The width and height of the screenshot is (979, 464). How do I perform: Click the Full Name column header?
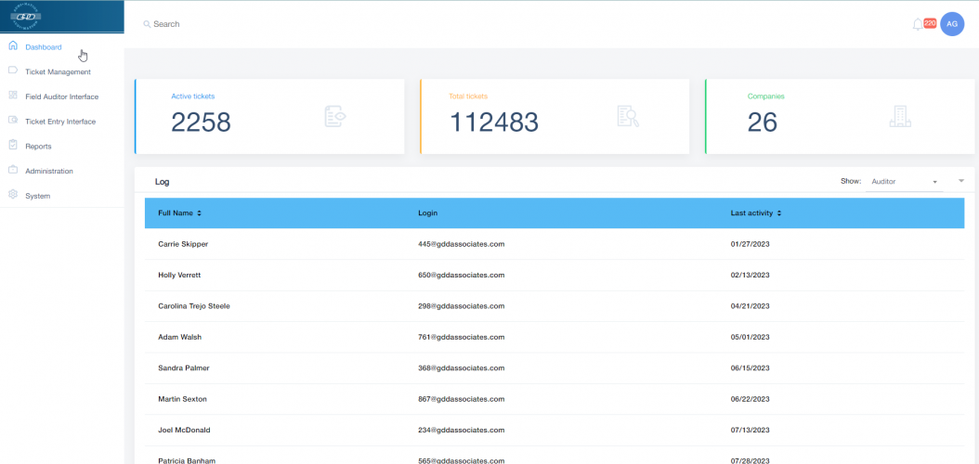click(176, 213)
